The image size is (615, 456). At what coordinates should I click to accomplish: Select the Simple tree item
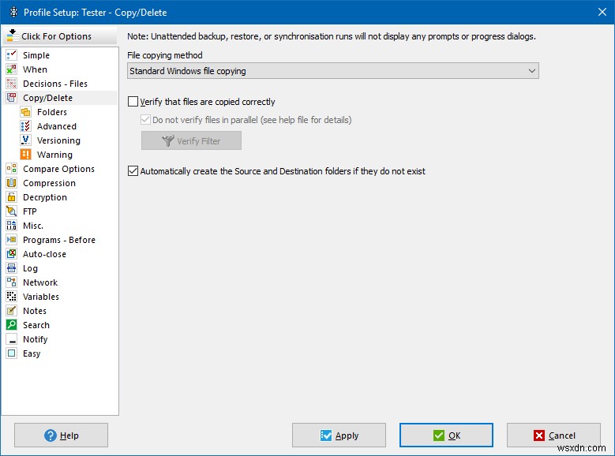pyautogui.click(x=36, y=55)
